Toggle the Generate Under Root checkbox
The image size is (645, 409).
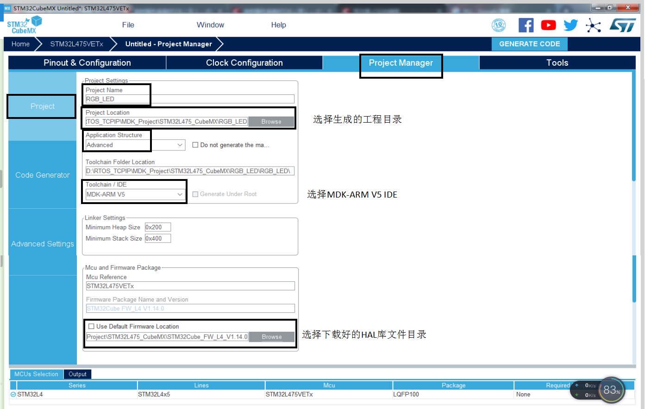[x=196, y=194]
